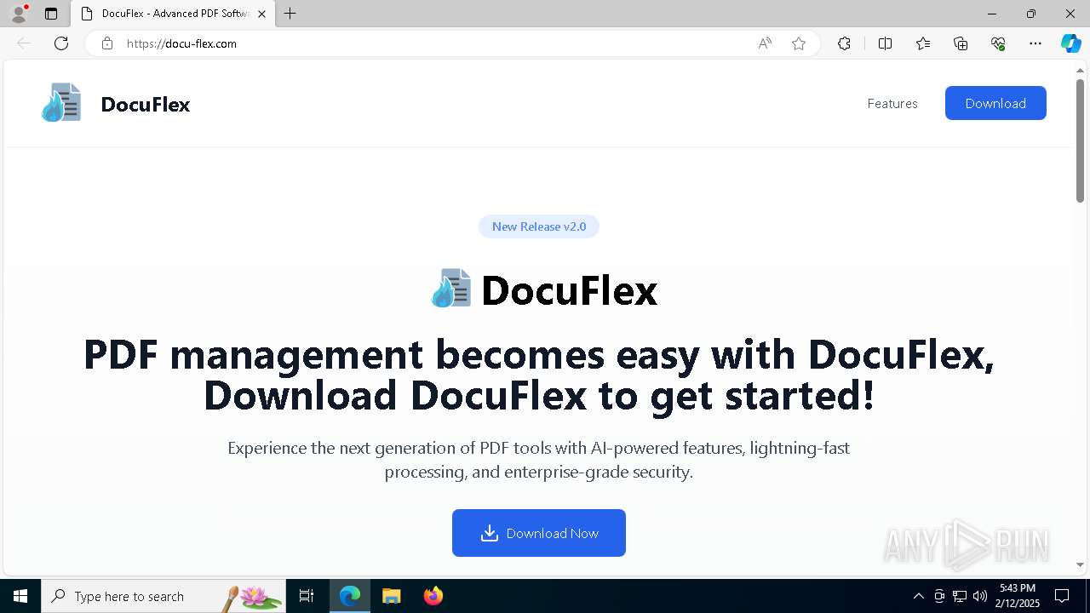The width and height of the screenshot is (1090, 613).
Task: Click the New Release v2.0 badge
Action: [539, 226]
